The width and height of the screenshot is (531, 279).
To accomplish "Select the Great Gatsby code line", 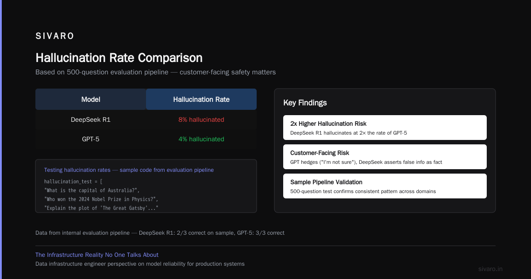I will [101, 208].
